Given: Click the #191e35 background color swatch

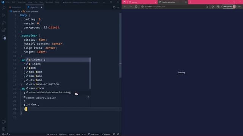Looking at the screenshot, I should tap(46, 27).
